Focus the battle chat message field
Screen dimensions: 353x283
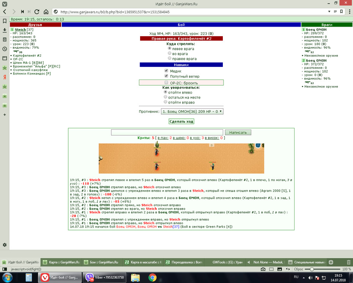[x=167, y=132]
